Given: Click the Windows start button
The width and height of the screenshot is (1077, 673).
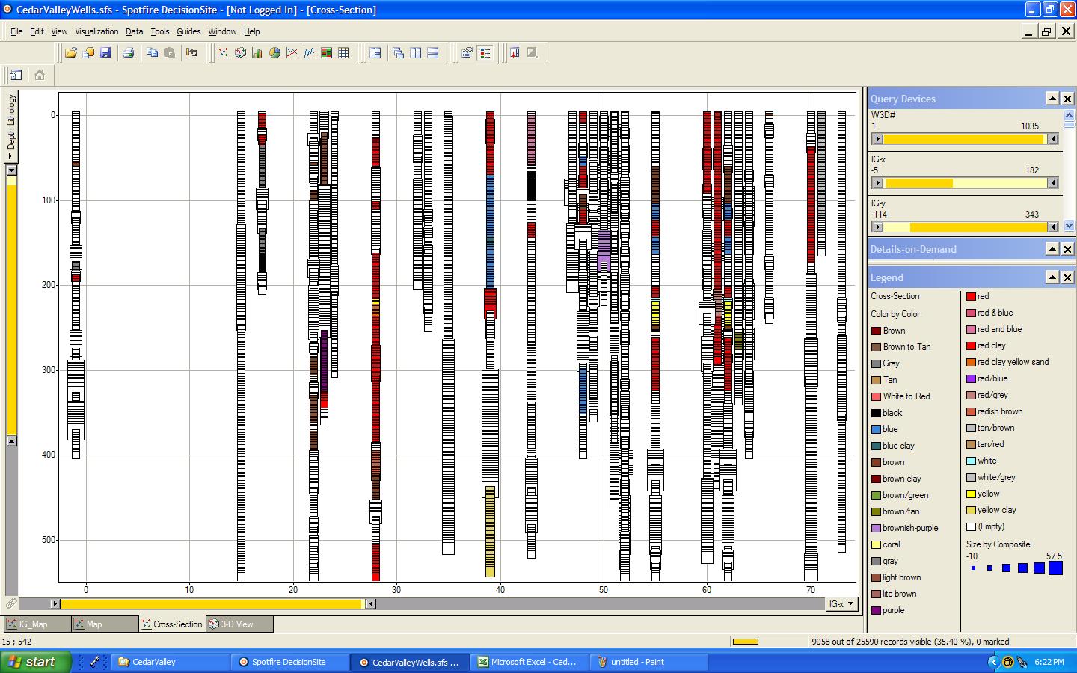Looking at the screenshot, I should [x=36, y=662].
